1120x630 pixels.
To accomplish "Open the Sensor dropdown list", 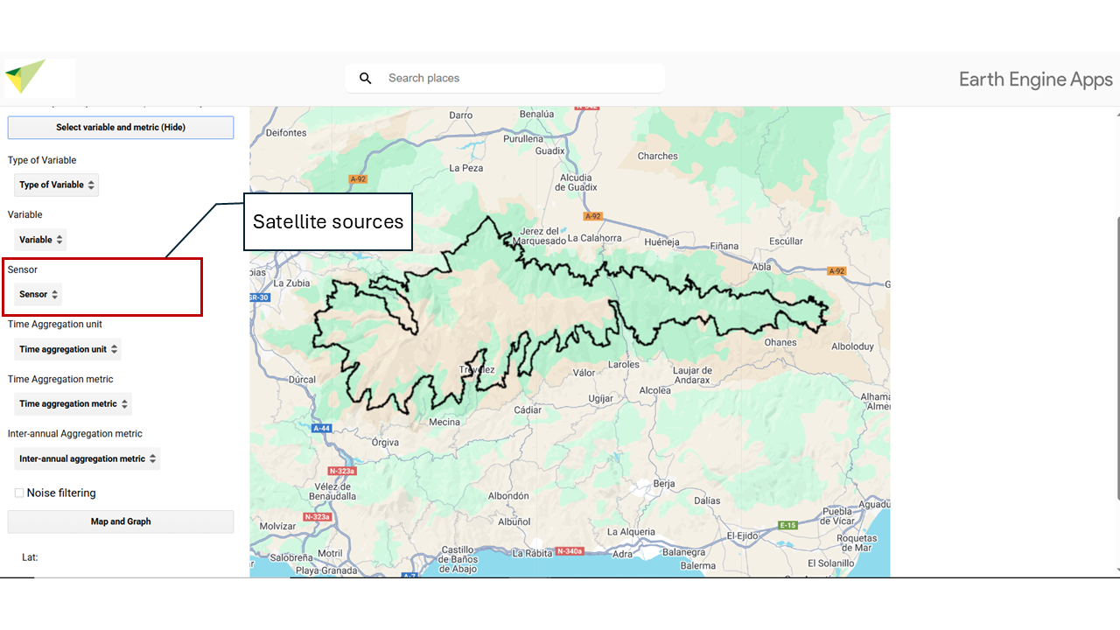I will [38, 295].
